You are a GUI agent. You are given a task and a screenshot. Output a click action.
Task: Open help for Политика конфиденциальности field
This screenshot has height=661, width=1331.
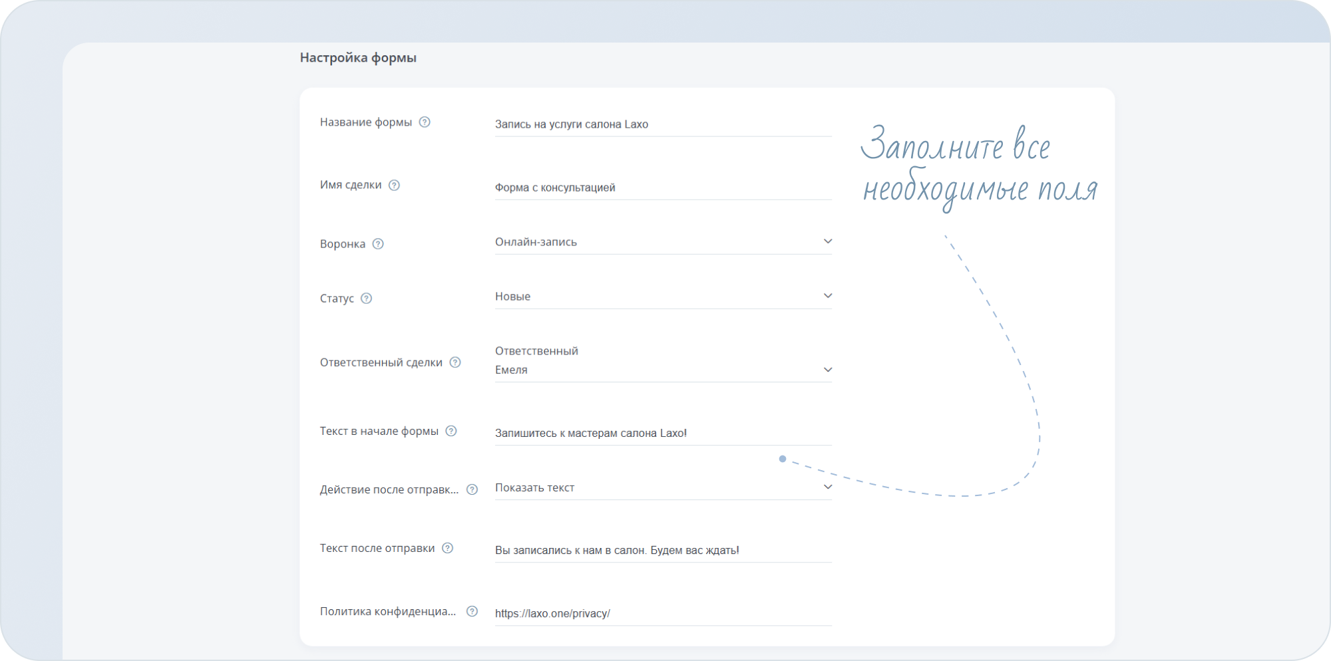pyautogui.click(x=472, y=611)
